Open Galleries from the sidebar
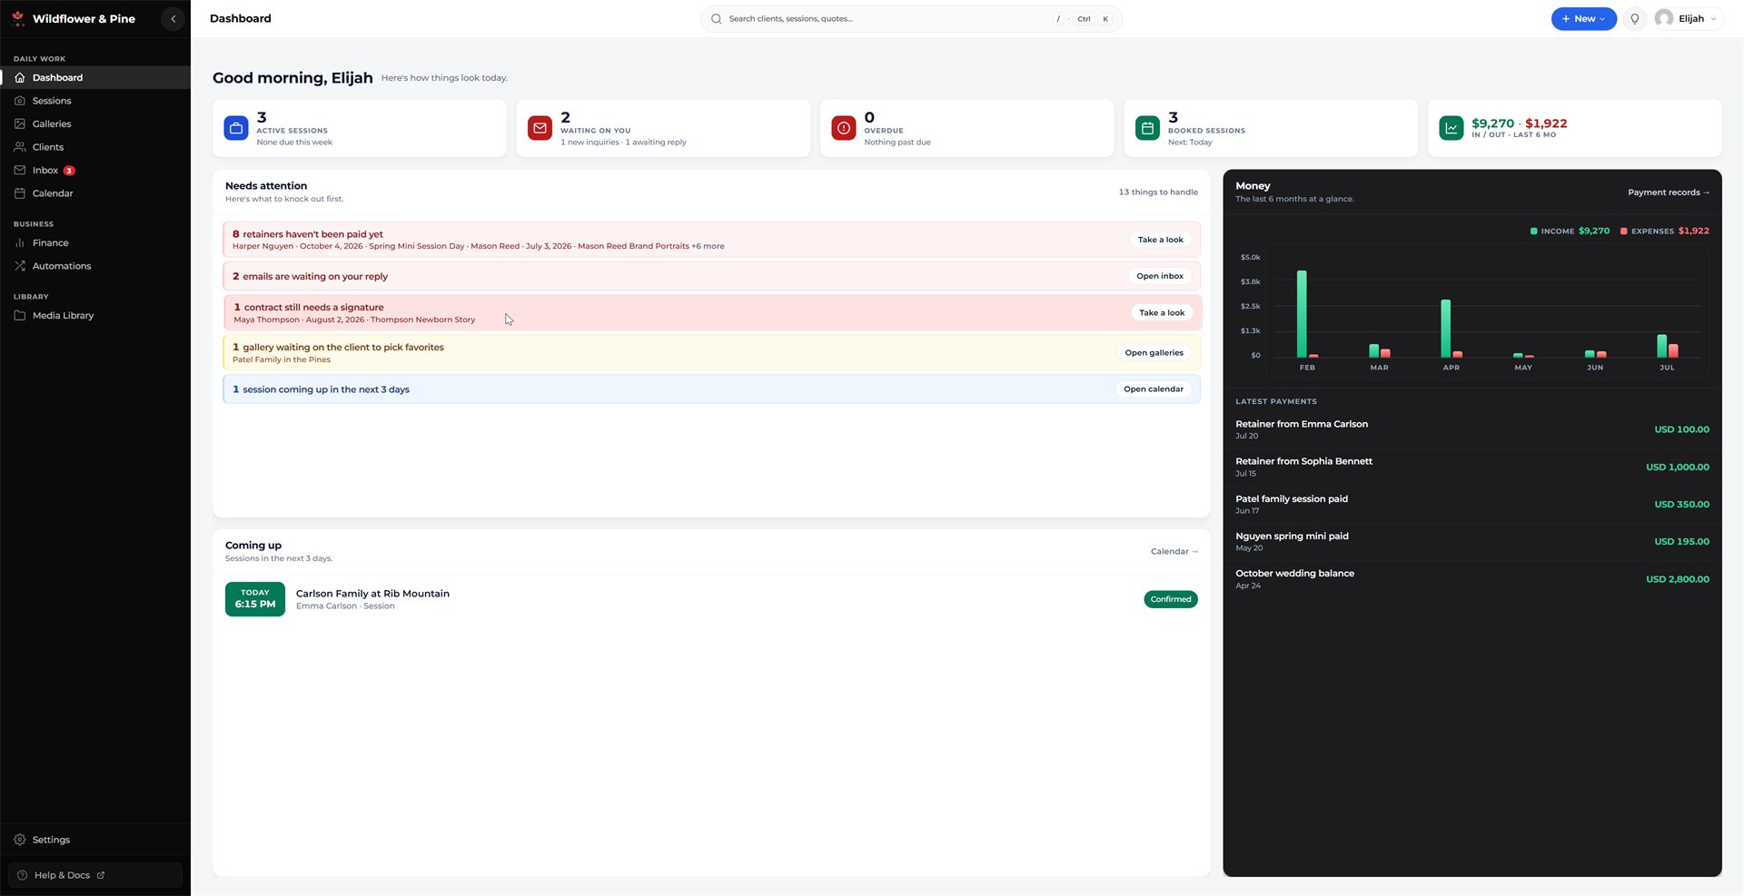This screenshot has height=896, width=1744. click(95, 123)
